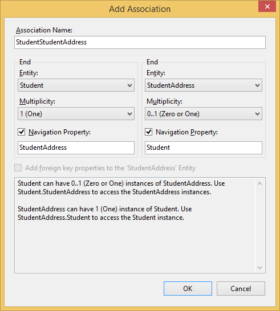
Task: Uncheck the left Navigation Property checkbox
Action: pyautogui.click(x=22, y=132)
